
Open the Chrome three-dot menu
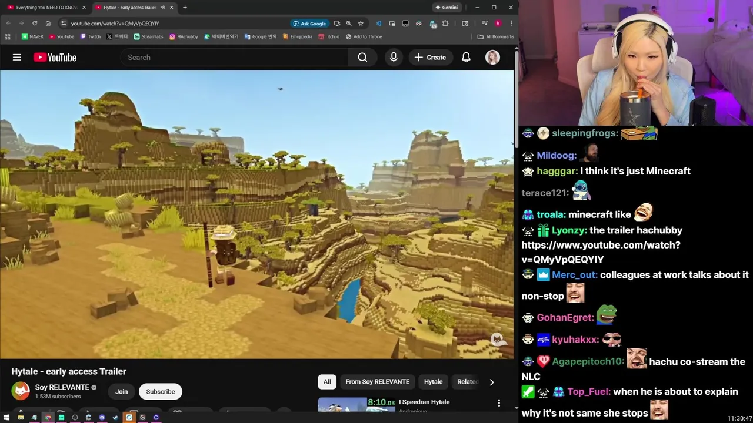511,23
